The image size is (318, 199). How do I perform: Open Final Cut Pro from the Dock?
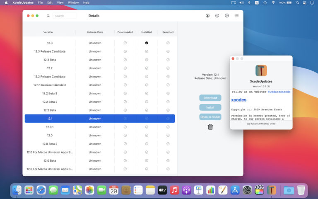point(260,190)
